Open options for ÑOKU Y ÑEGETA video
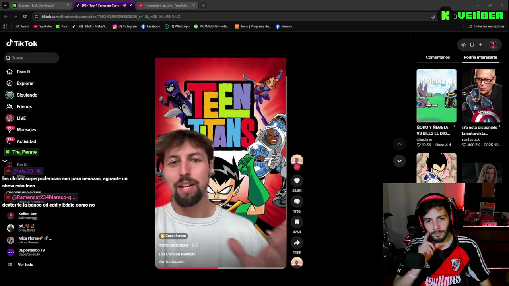Screen dimensions: 509x286 point(454,128)
